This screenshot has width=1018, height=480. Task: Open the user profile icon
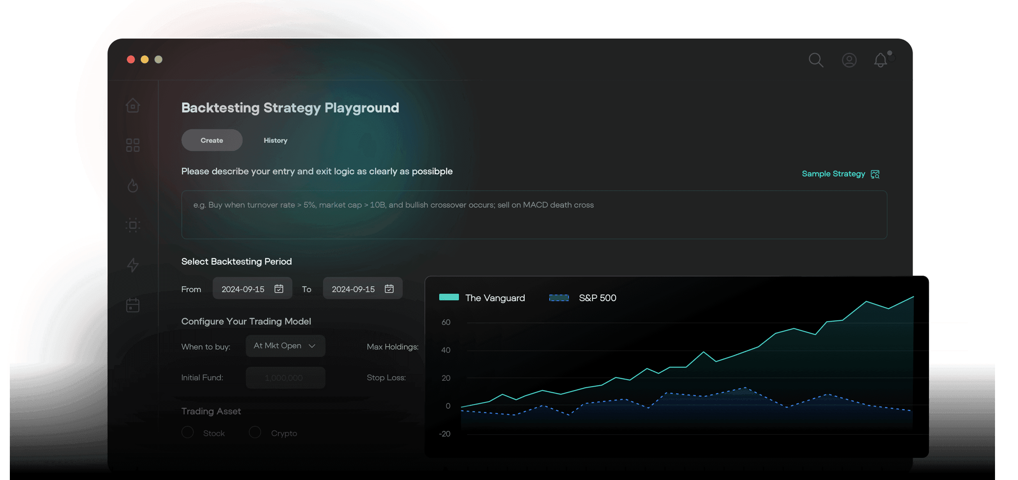[849, 60]
